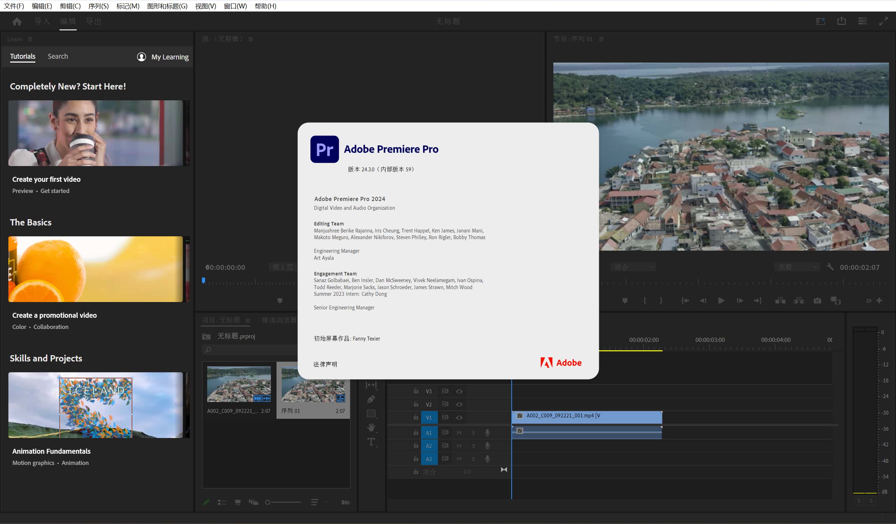Open program monitor settings wrench icon
896x524 pixels.
830,267
